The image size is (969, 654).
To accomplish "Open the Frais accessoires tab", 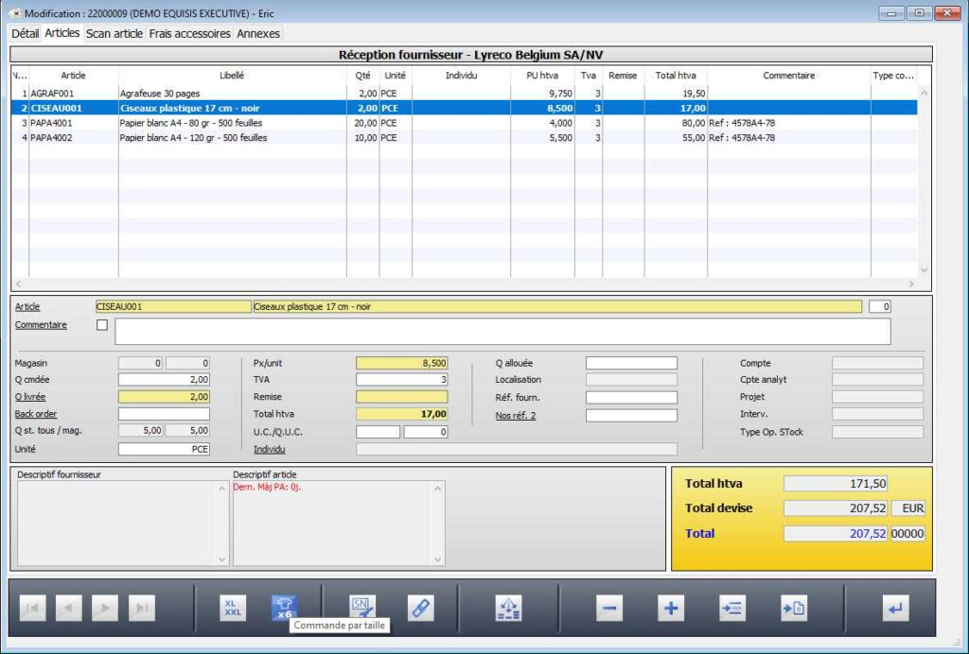I will pyautogui.click(x=189, y=33).
